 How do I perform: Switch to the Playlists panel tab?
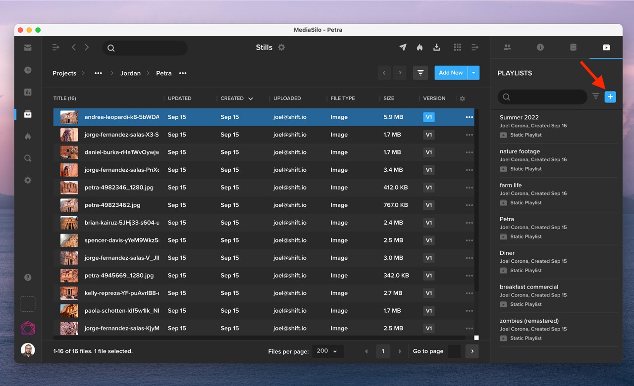click(x=606, y=48)
